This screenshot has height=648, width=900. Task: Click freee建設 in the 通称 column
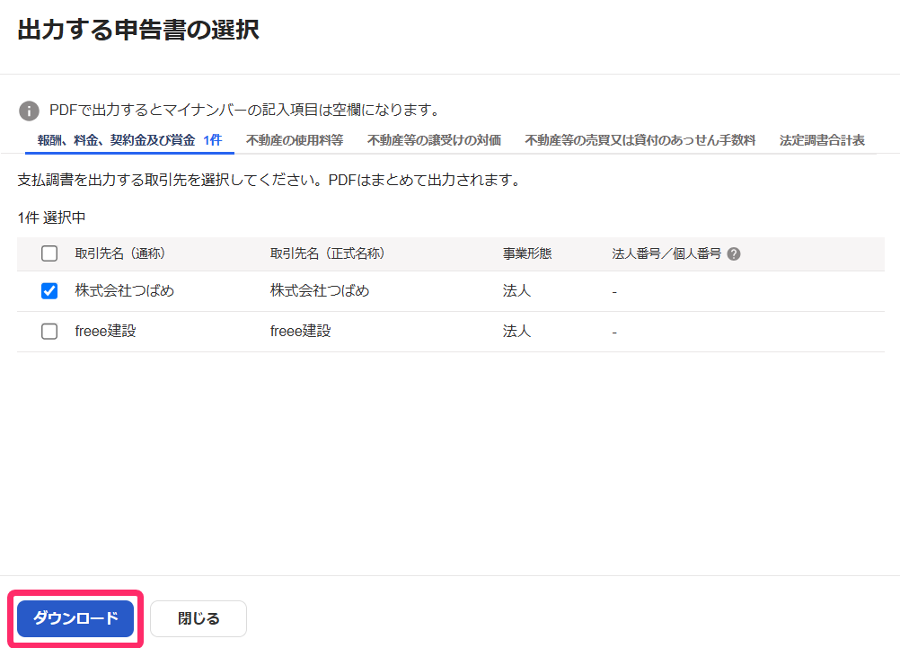(105, 331)
